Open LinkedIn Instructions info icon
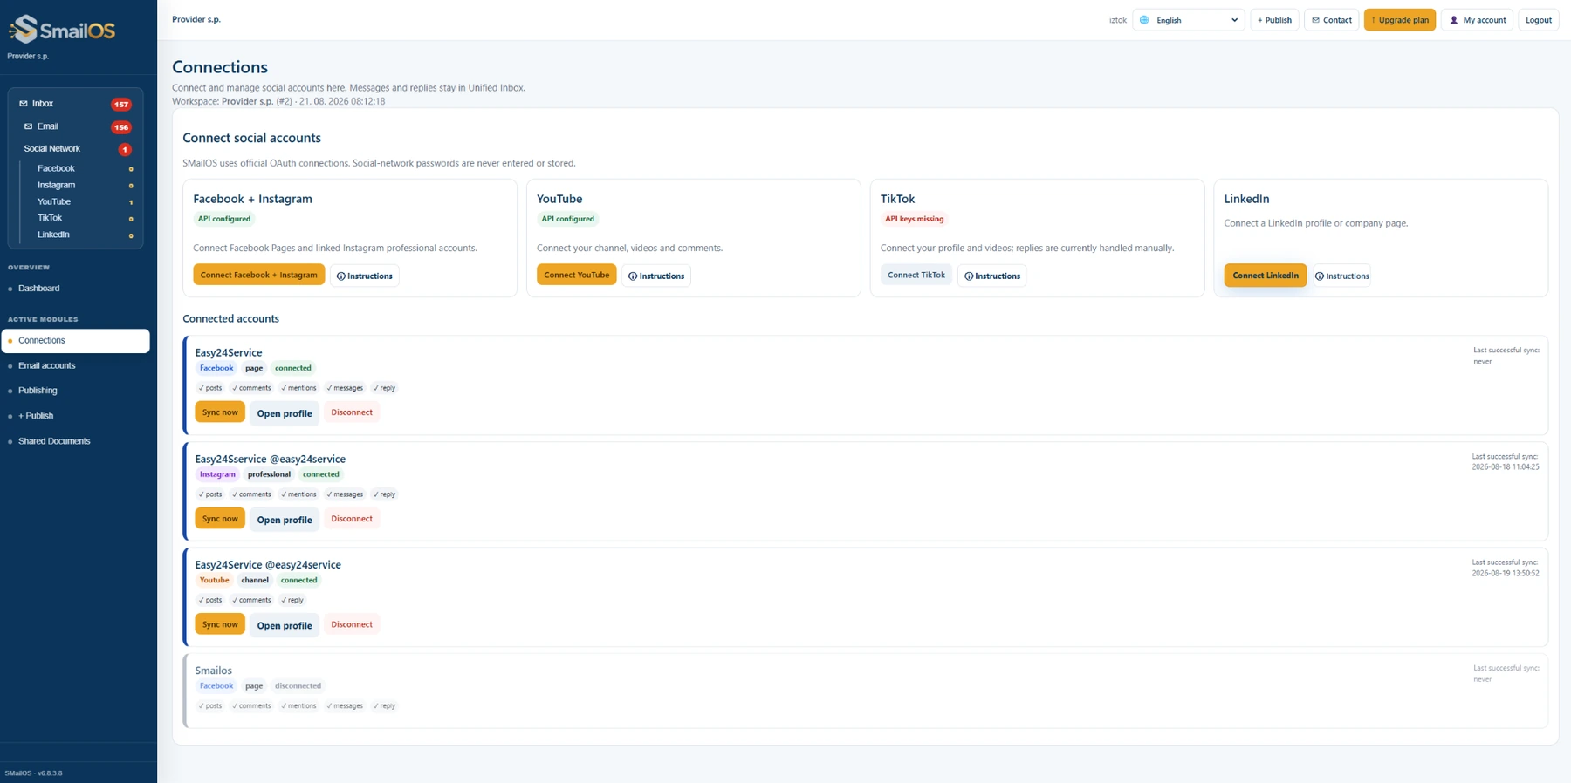The width and height of the screenshot is (1571, 783). [x=1320, y=276]
